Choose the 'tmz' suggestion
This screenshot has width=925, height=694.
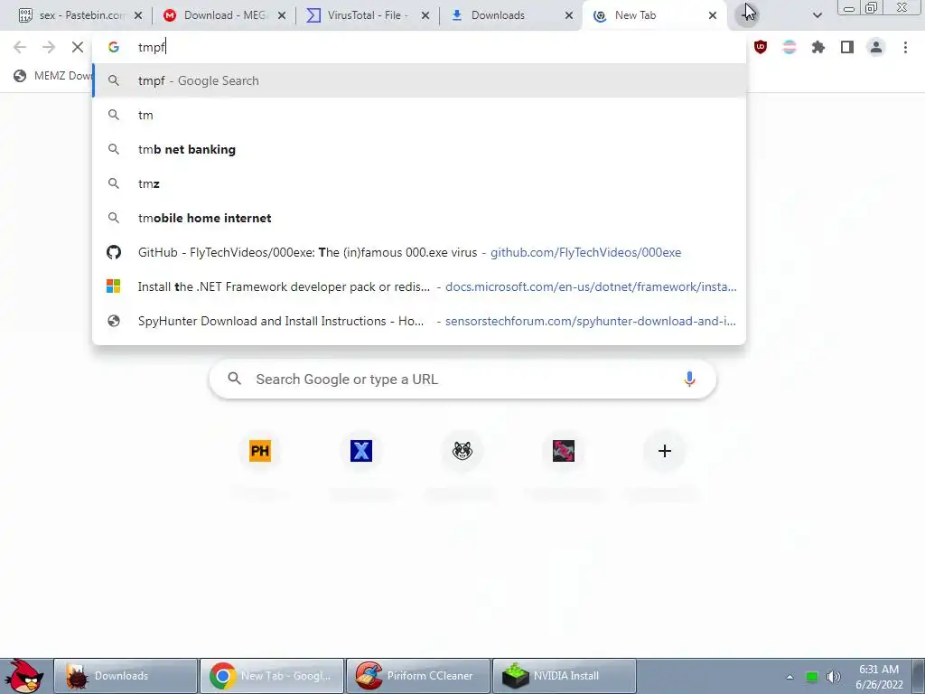(x=419, y=183)
